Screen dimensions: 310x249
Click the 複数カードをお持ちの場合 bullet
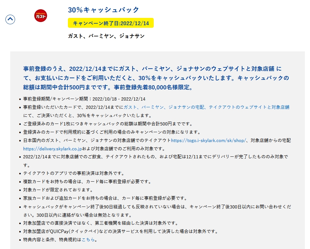(87, 182)
